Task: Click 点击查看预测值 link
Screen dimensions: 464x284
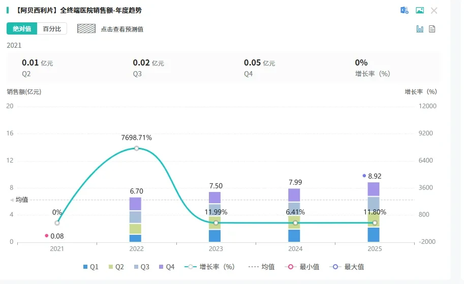Action: (x=122, y=29)
